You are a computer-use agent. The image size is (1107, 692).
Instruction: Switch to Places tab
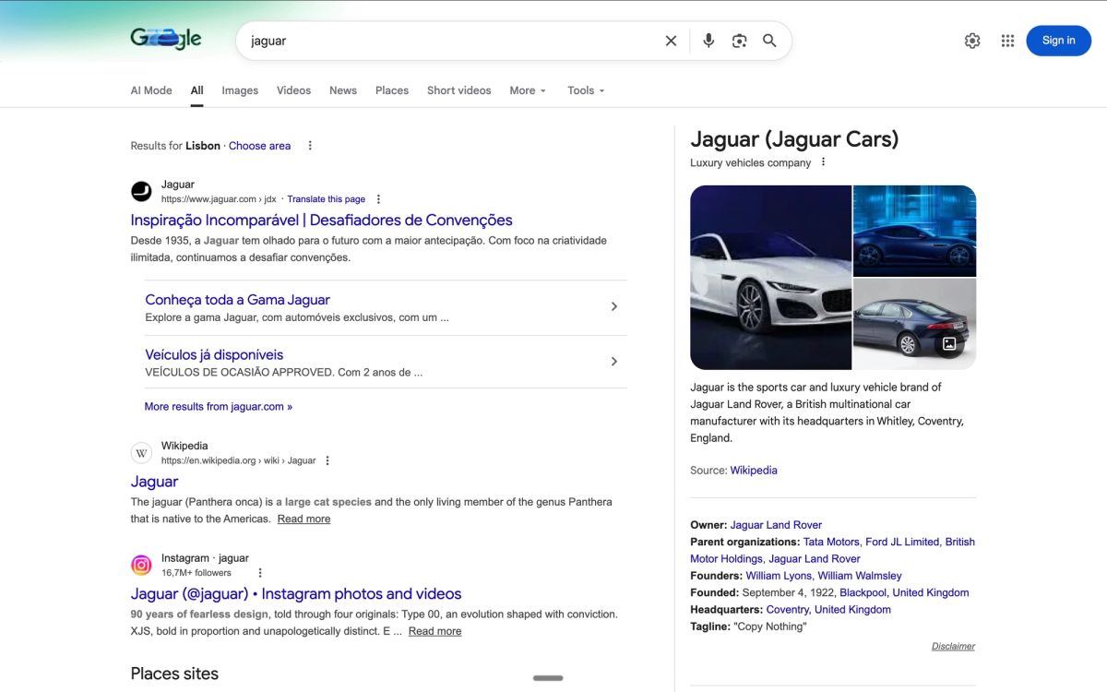click(x=392, y=90)
